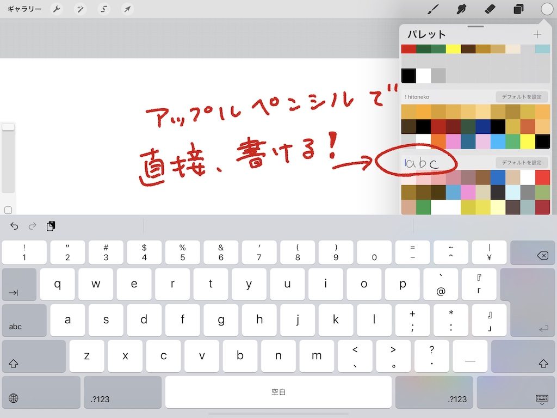Tap the q key
This screenshot has width=557, height=418.
pyautogui.click(x=57, y=284)
